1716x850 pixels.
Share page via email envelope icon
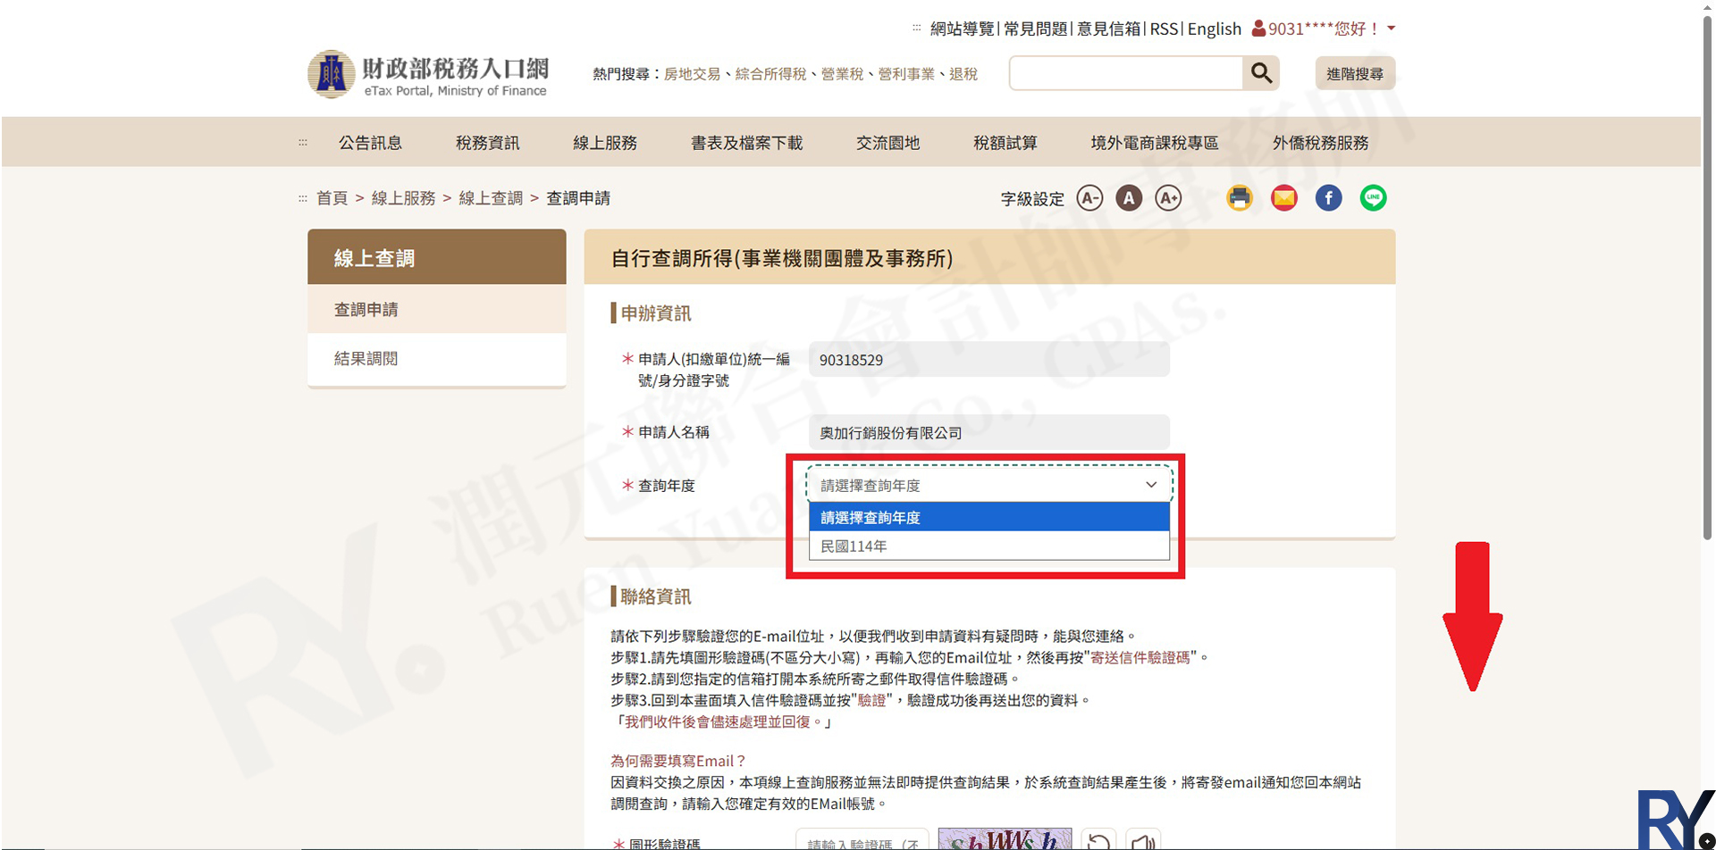point(1284,197)
